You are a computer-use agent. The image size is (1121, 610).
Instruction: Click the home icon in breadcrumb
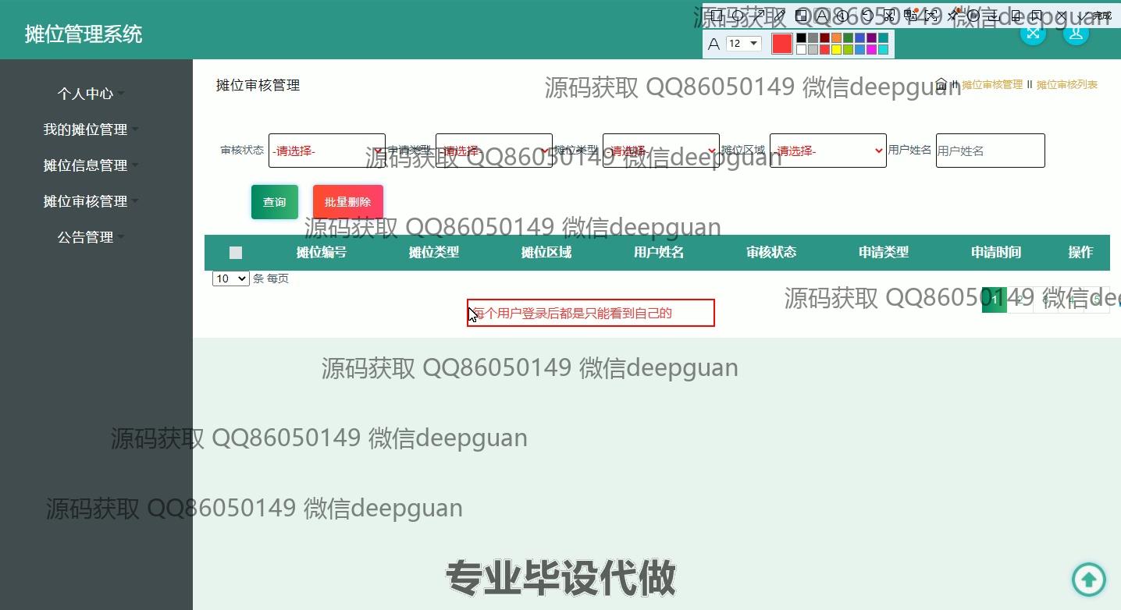tap(941, 84)
